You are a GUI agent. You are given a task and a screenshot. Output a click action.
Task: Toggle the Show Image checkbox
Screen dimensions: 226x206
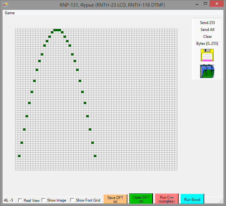coord(43,200)
